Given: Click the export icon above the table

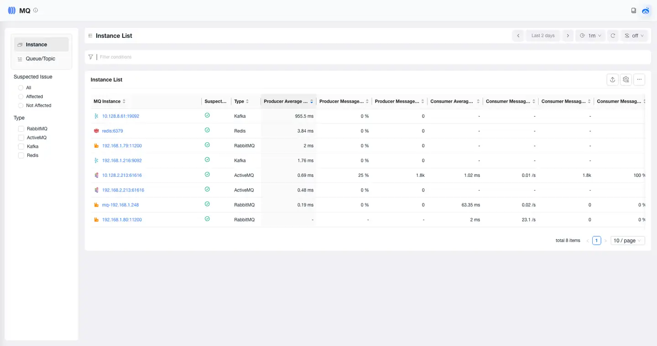Looking at the screenshot, I should tap(612, 80).
